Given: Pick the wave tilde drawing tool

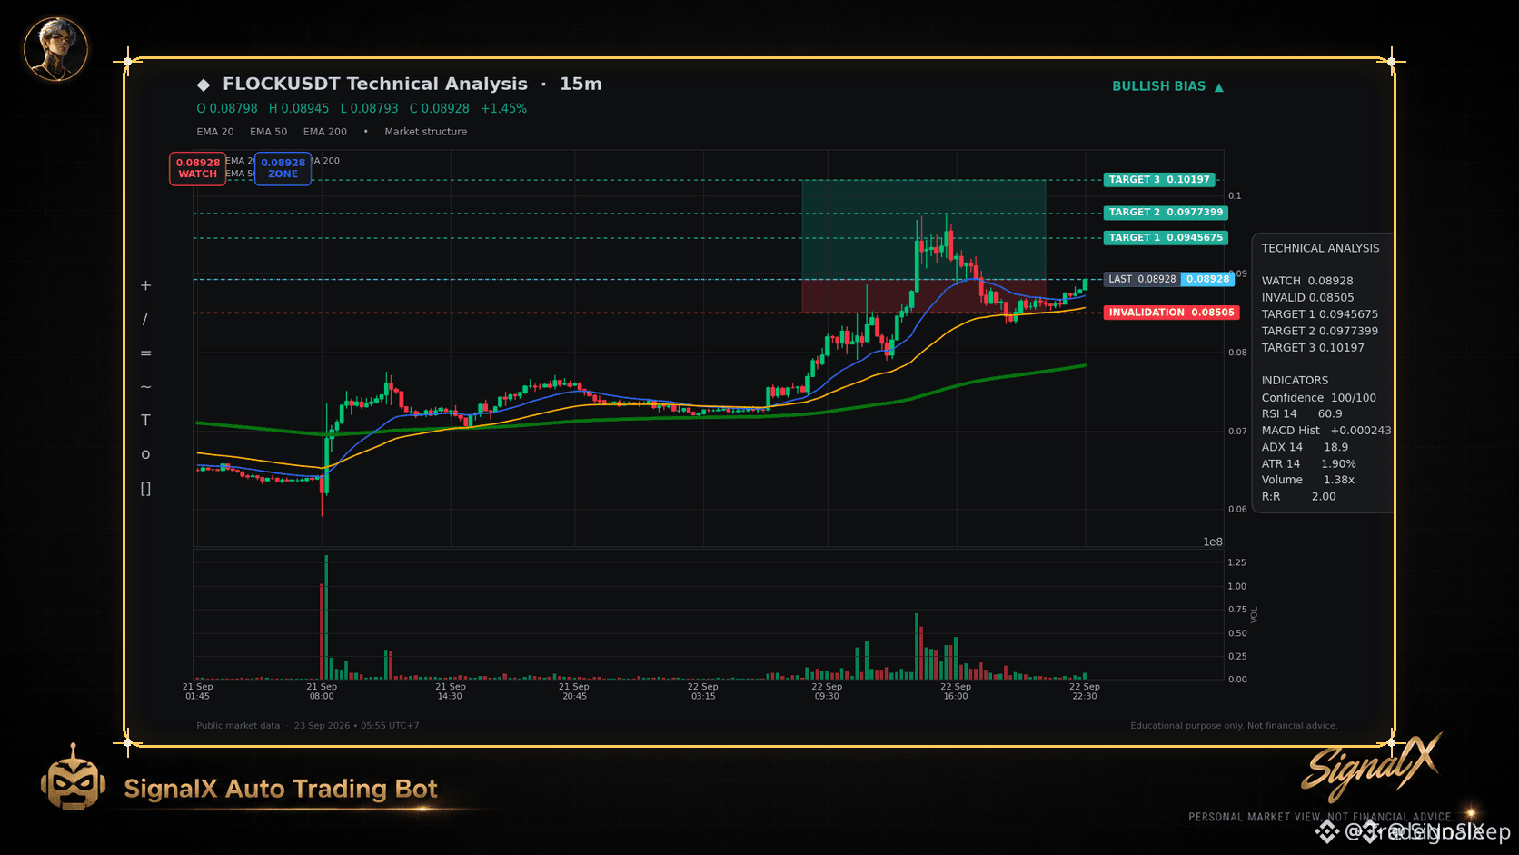Looking at the screenshot, I should coord(145,387).
